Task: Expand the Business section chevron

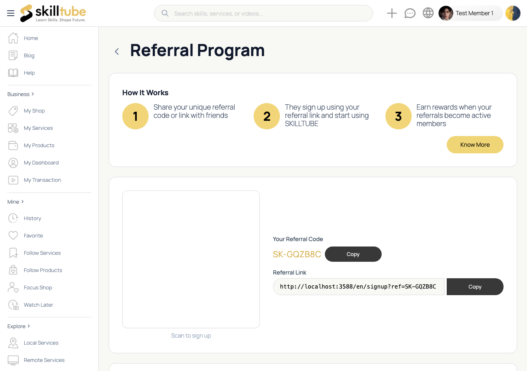Action: click(33, 94)
